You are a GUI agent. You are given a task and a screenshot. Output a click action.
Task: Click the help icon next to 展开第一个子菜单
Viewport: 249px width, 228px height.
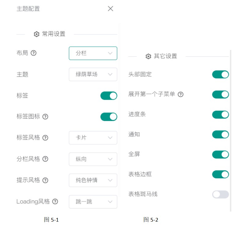click(x=181, y=94)
